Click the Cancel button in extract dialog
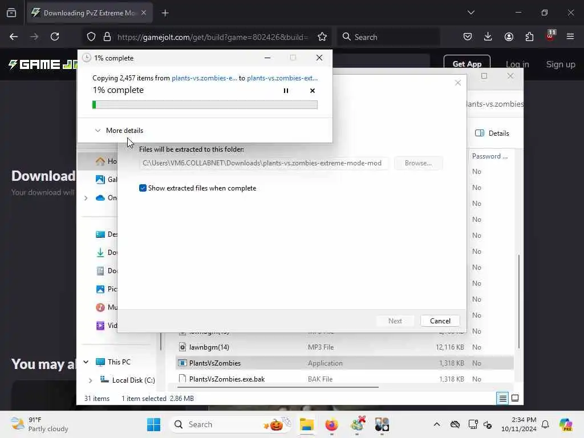Viewport: 584px width, 438px height. pos(440,321)
